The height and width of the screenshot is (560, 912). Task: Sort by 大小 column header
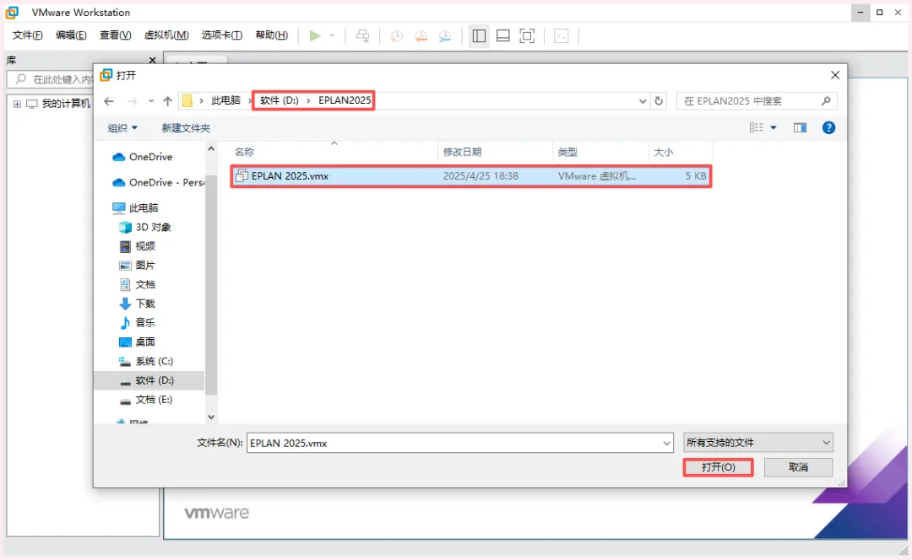tap(681, 152)
